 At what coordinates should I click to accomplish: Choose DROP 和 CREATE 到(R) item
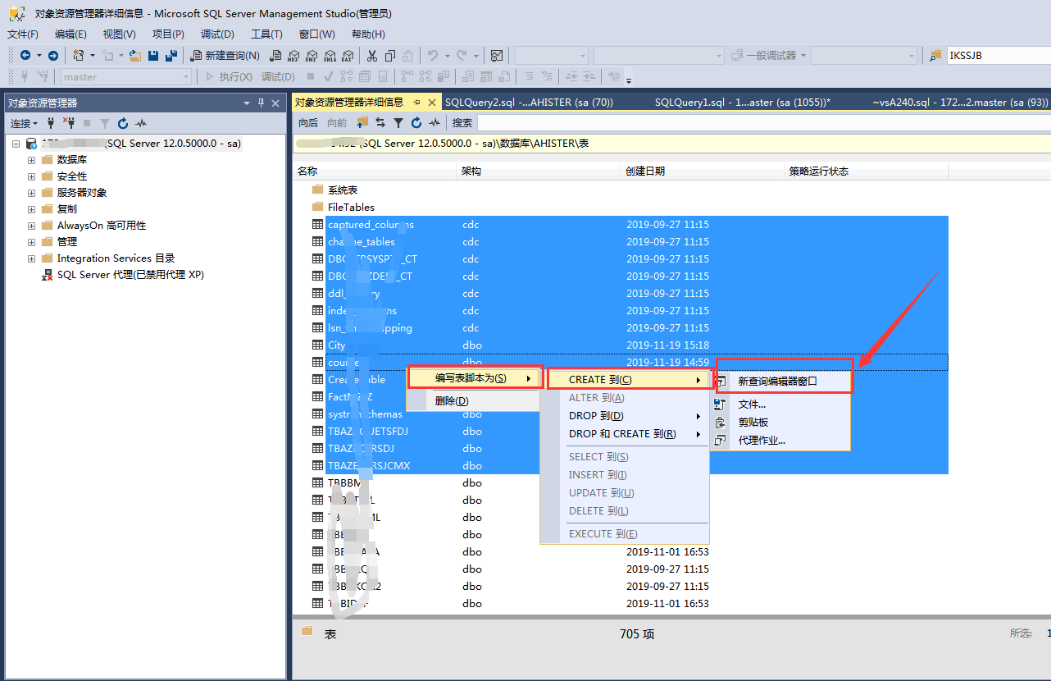click(625, 434)
